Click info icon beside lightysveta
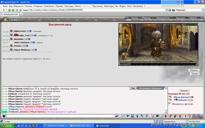Screen dimensions: 205x128 [x=30, y=31]
